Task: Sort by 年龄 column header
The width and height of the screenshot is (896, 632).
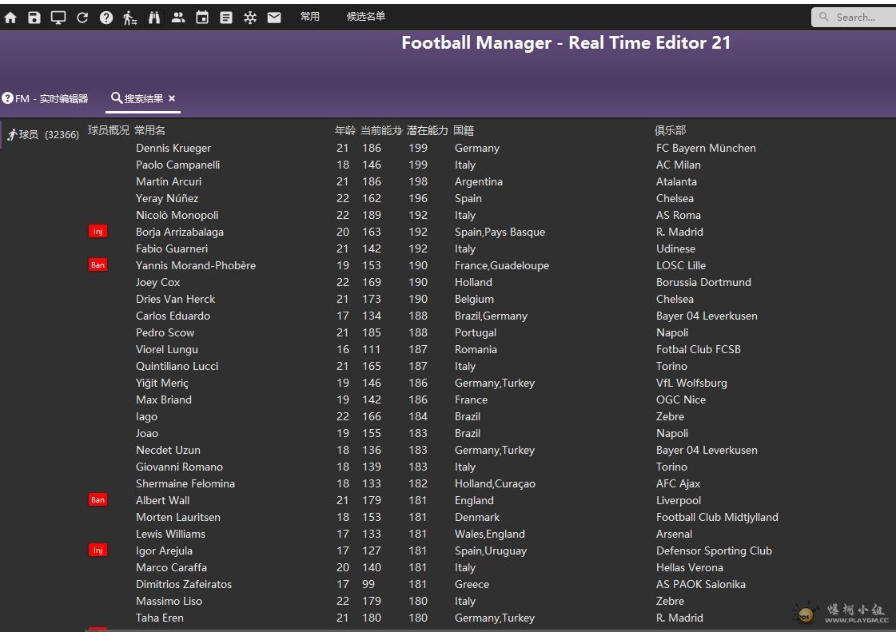Action: point(345,130)
